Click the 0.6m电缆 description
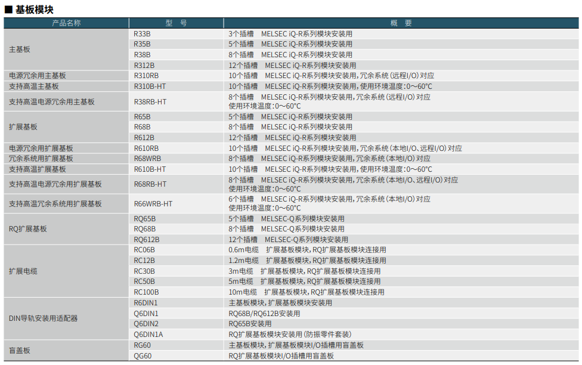 click(307, 249)
